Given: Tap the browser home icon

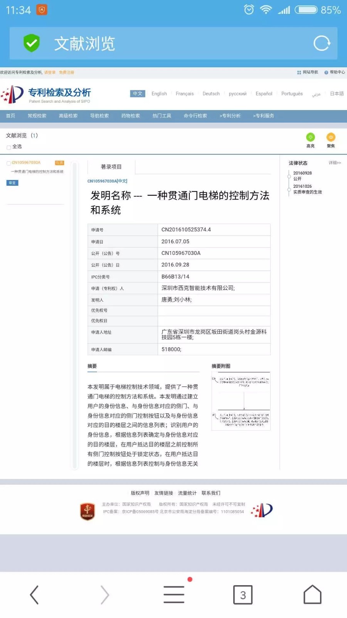Looking at the screenshot, I should coord(312,594).
